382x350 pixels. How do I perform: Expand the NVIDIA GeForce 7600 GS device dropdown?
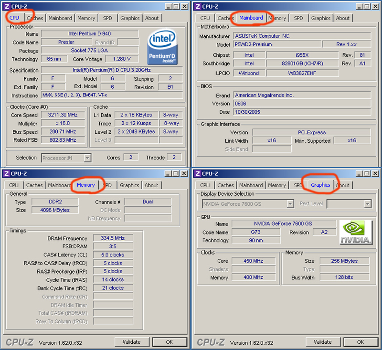point(290,203)
